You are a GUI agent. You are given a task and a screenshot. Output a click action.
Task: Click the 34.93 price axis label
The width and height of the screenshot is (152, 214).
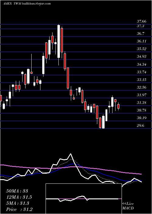tap(141, 57)
